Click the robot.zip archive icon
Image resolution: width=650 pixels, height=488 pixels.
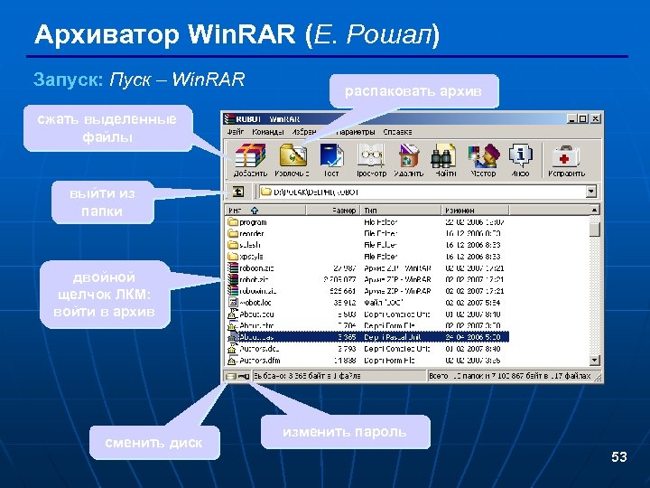233,279
